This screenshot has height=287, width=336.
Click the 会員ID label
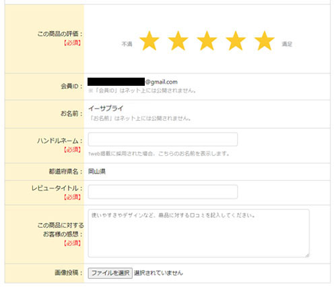point(71,86)
